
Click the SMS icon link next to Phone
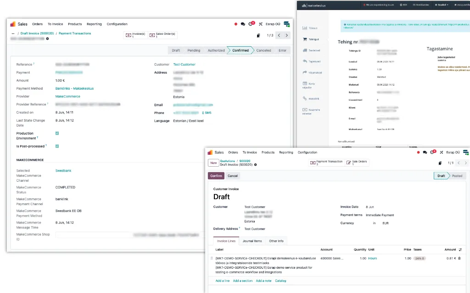click(207, 113)
